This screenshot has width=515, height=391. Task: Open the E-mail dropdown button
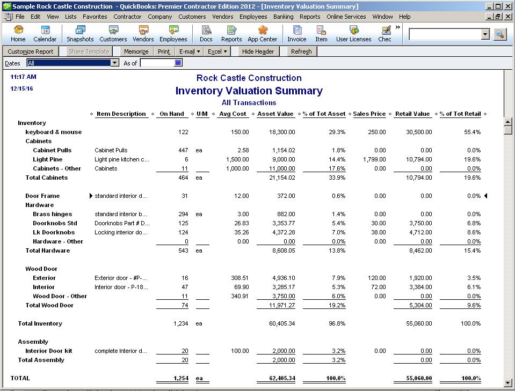point(190,51)
